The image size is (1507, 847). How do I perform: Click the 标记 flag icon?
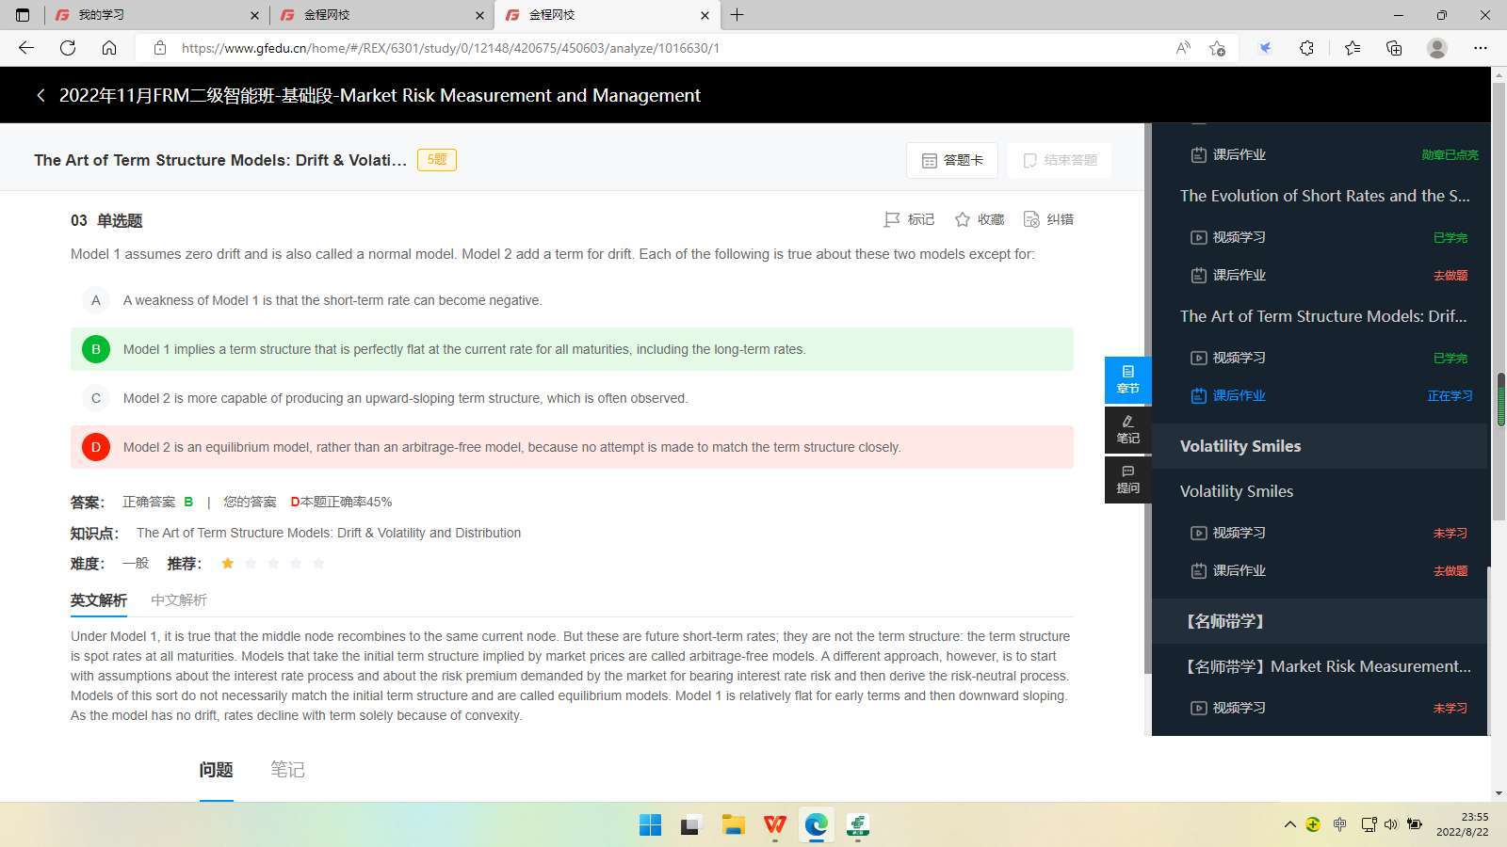(891, 219)
